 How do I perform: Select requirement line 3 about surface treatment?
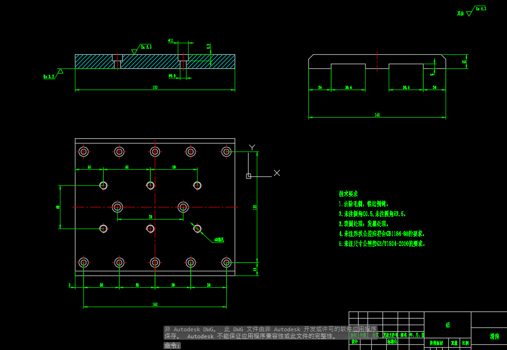364,223
